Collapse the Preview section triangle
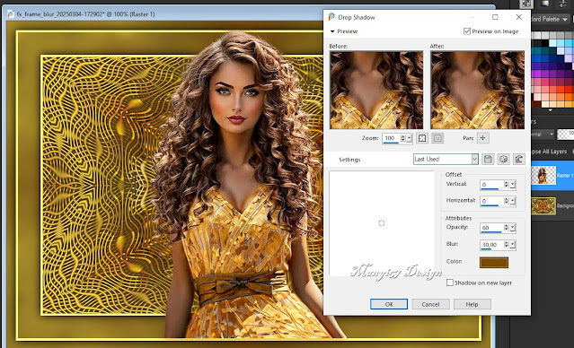Screen dimensions: 574x348 click(x=332, y=31)
